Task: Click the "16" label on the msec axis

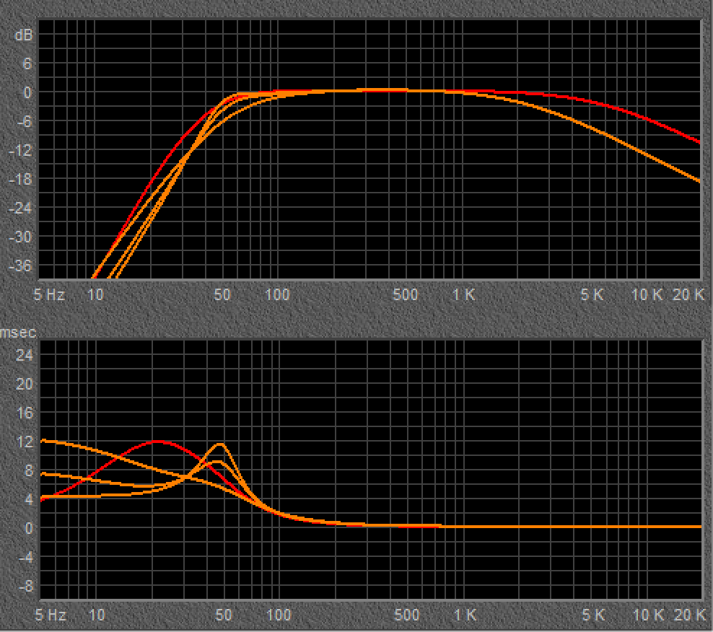Action: coord(24,413)
